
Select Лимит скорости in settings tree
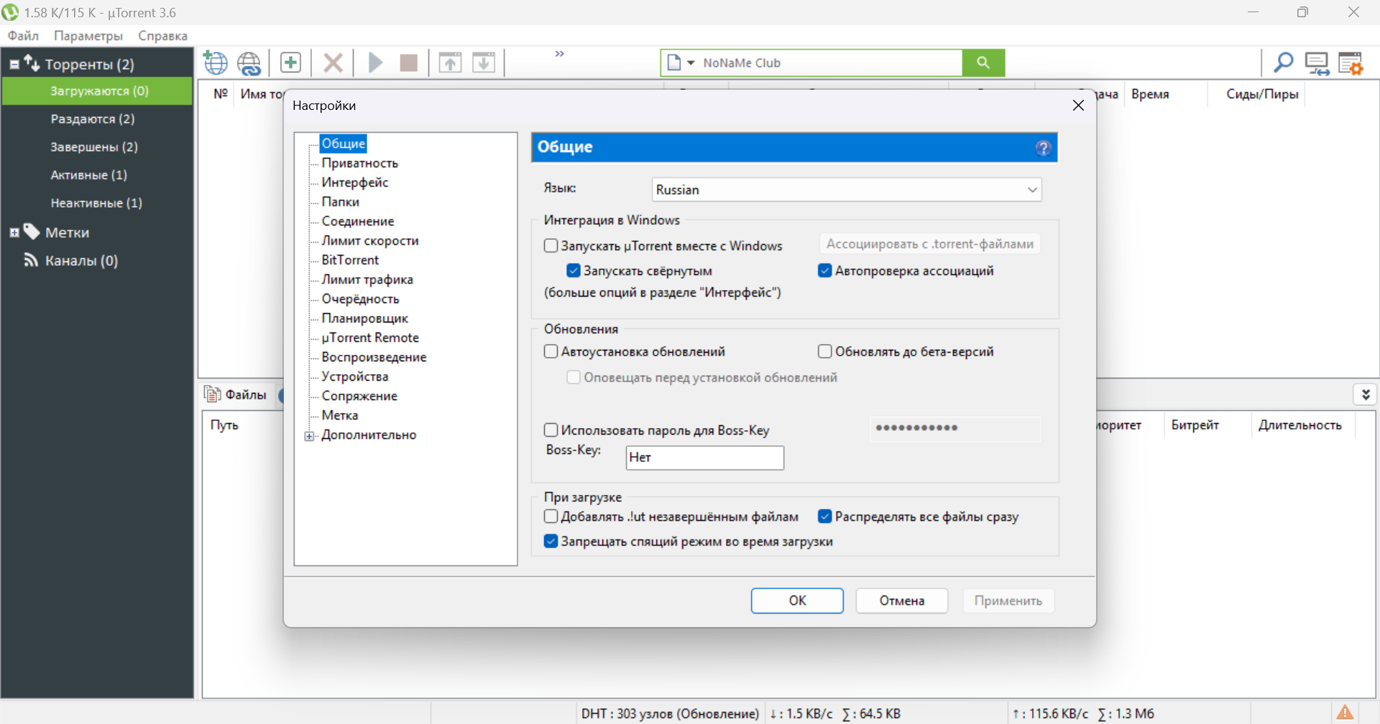[370, 241]
